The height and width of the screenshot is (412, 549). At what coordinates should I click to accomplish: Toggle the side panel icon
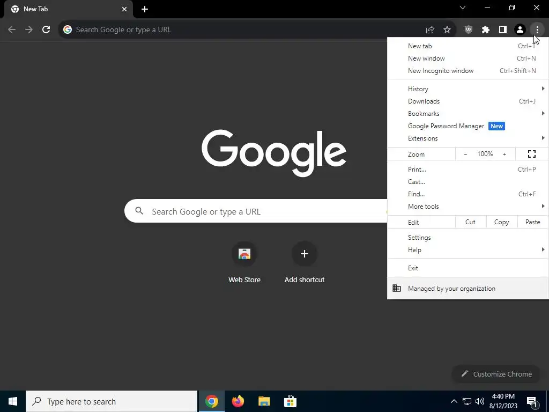click(503, 30)
